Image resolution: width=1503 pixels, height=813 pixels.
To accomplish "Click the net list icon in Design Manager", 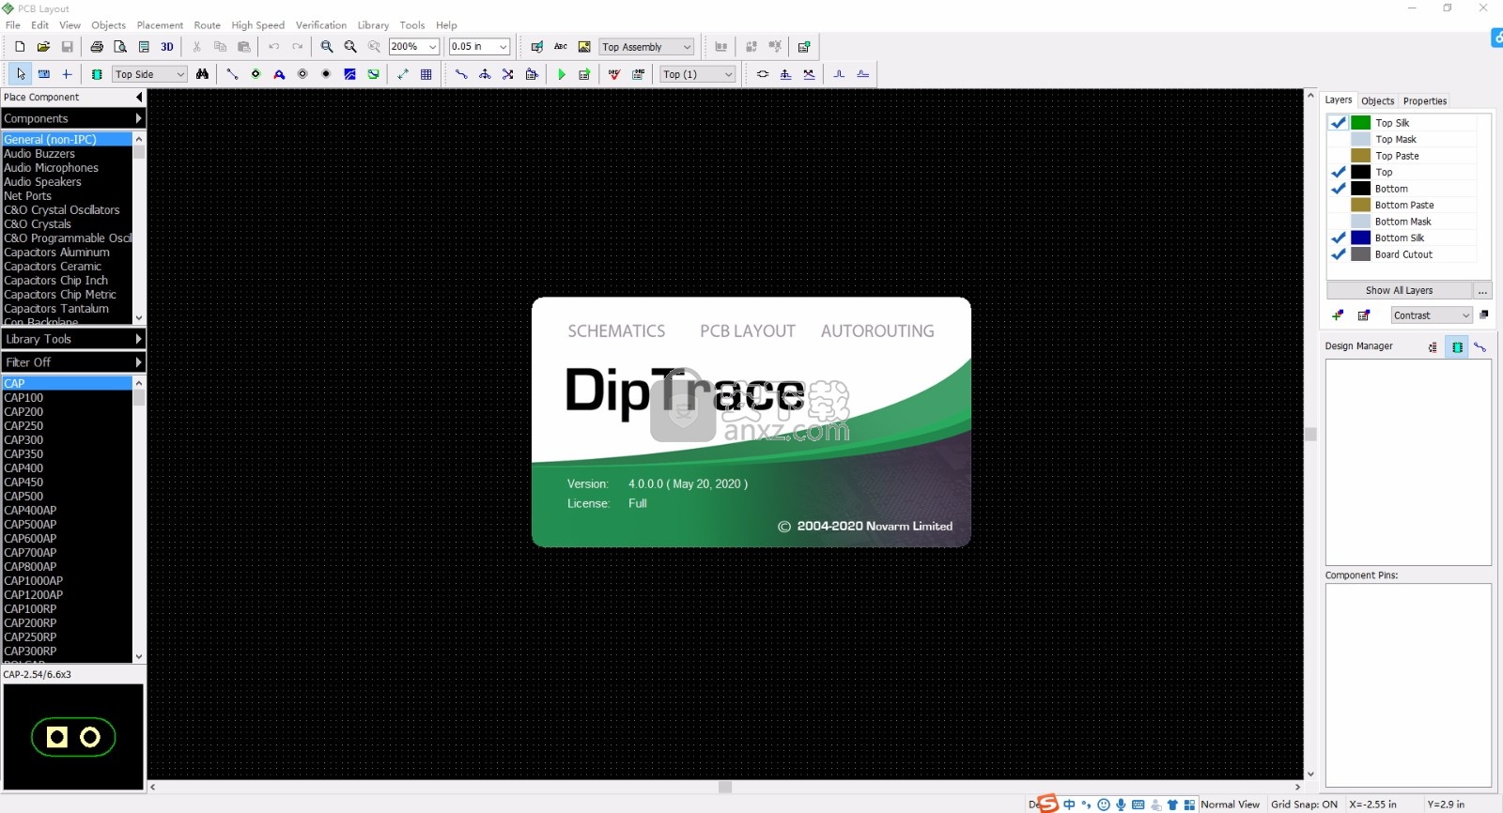I will [1480, 346].
